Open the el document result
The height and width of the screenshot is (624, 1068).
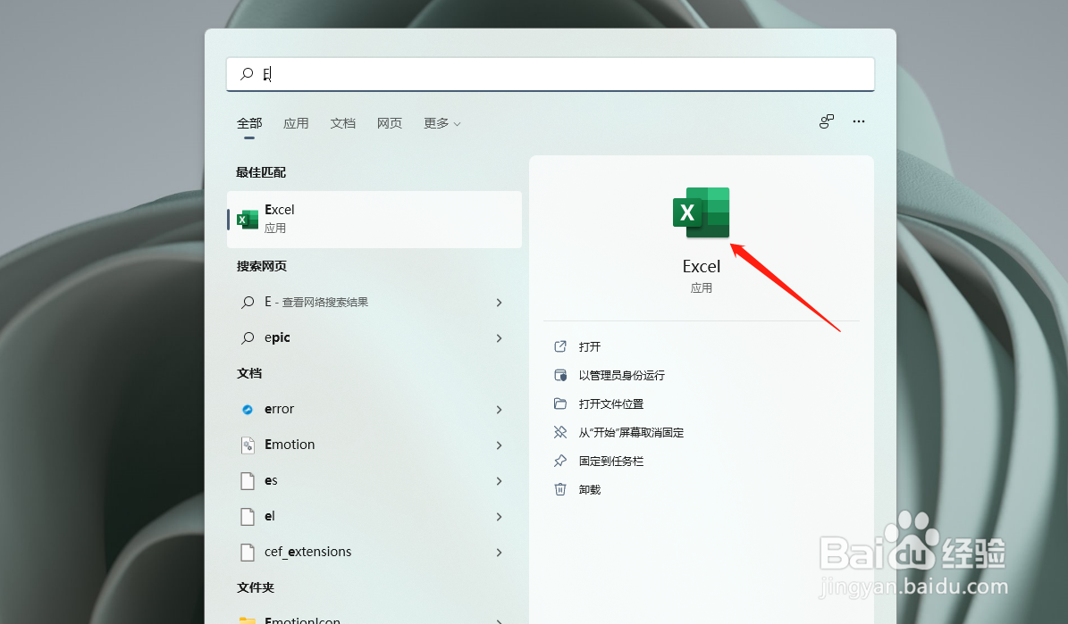pyautogui.click(x=374, y=517)
